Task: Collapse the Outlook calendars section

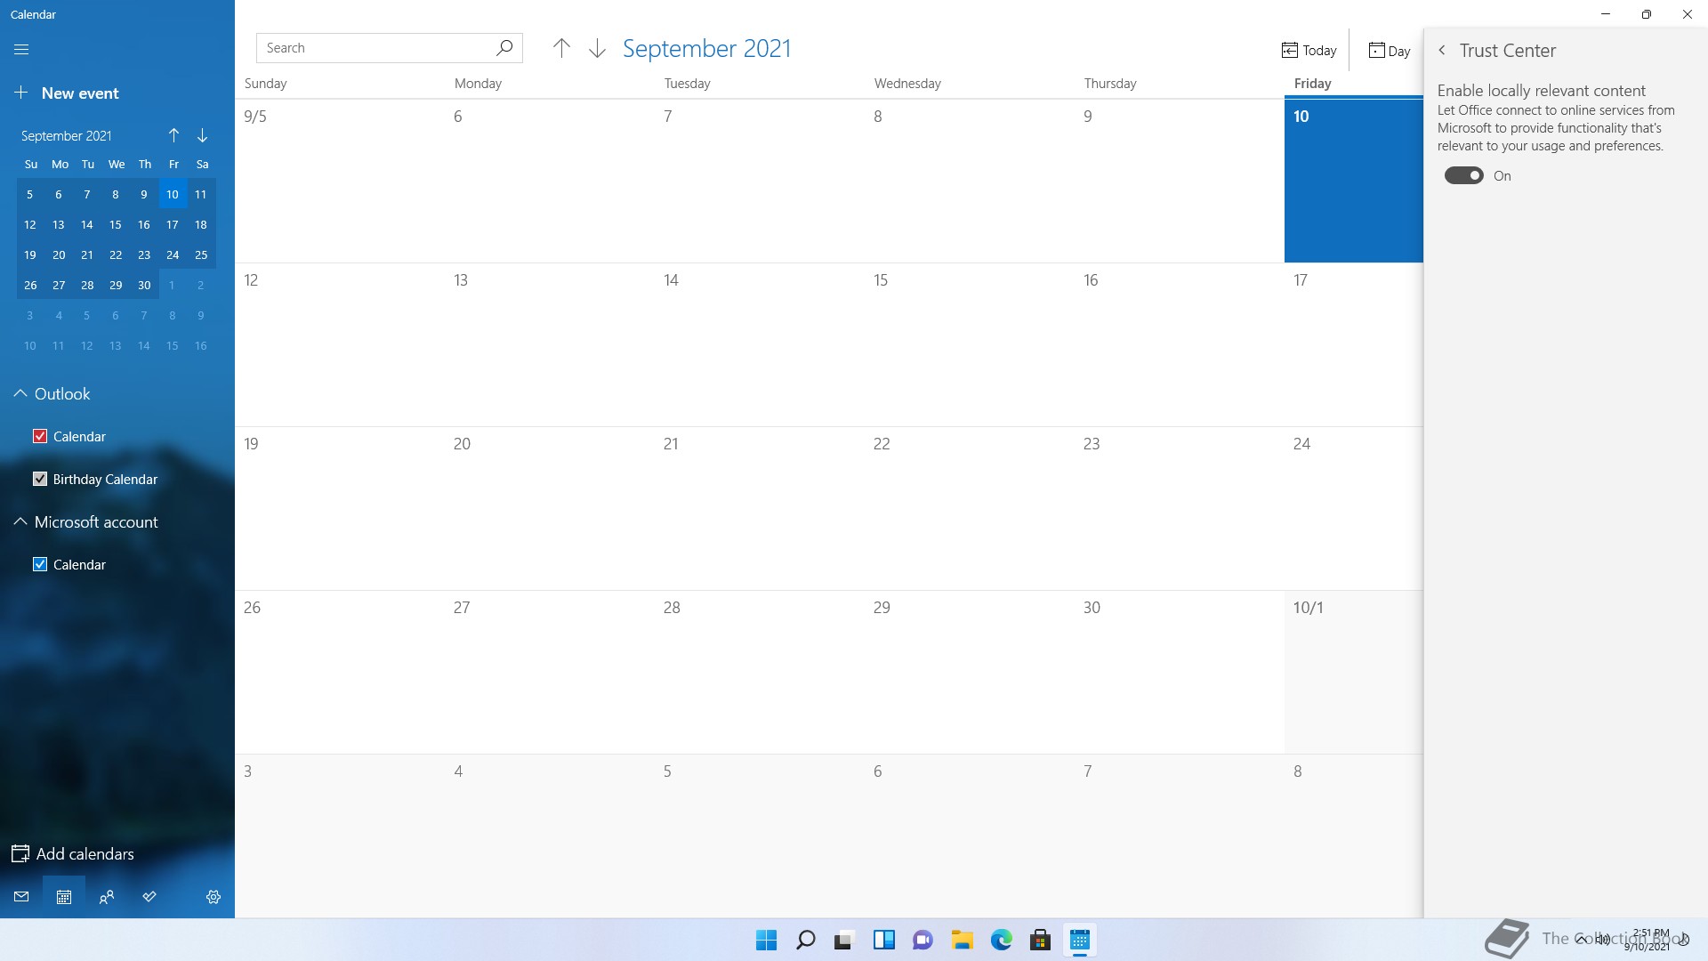Action: [x=20, y=394]
